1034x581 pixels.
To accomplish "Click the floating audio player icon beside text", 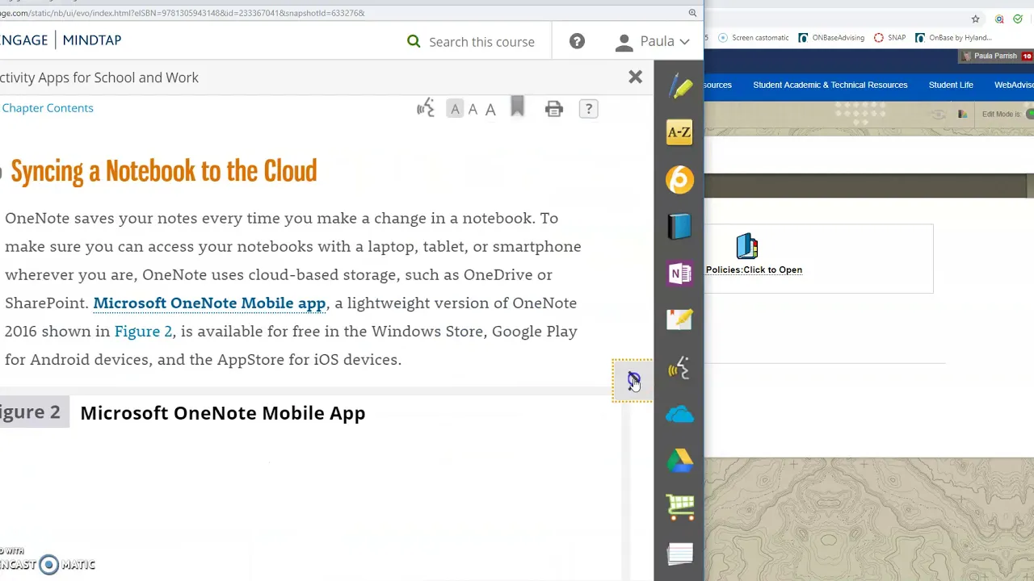I will point(633,379).
